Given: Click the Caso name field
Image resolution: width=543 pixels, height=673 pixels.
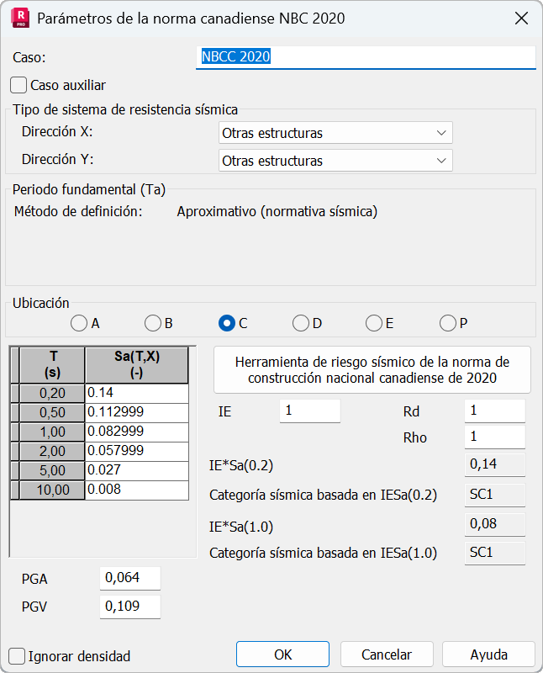Looking at the screenshot, I should (366, 57).
